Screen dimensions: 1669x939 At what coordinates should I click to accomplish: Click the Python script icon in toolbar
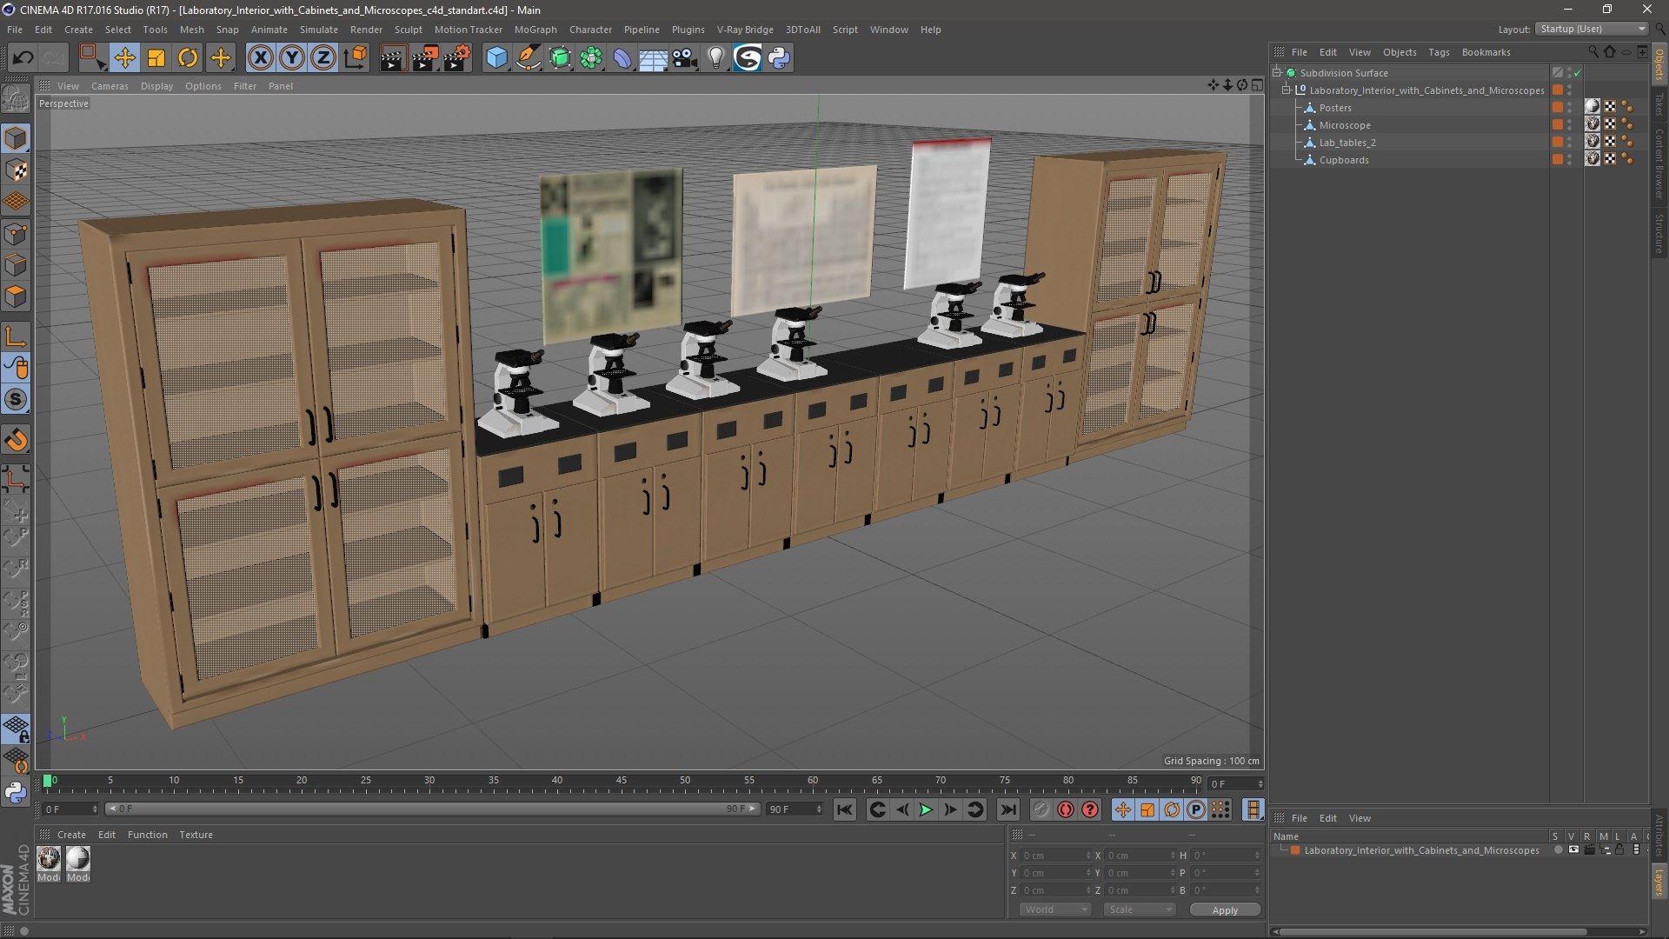click(779, 58)
